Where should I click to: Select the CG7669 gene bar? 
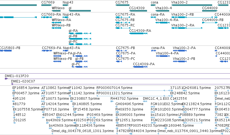[x=47, y=5]
